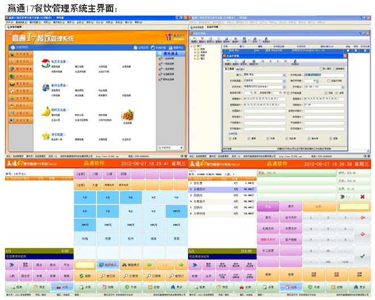Image resolution: width=375 pixels, height=300 pixels.
Task: Open the food dish thumbnail shortcut
Action: (127, 115)
